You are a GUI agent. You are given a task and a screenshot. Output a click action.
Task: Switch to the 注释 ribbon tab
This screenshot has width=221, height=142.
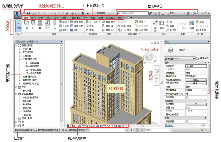[x=56, y=18]
